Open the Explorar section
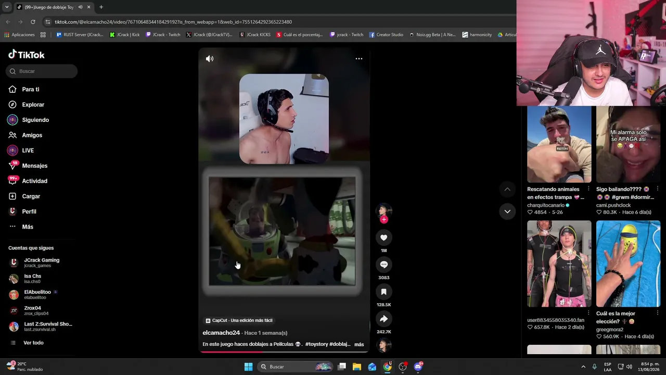The height and width of the screenshot is (375, 666). [33, 105]
